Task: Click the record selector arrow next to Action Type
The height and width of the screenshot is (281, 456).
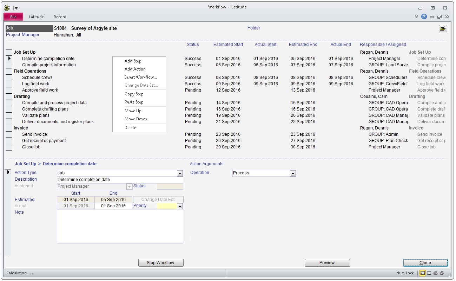Action: 8,172
